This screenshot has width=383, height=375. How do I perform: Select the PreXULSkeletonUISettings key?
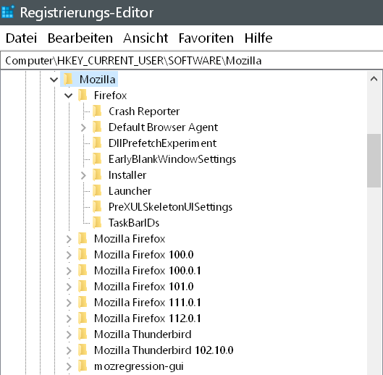[170, 207]
